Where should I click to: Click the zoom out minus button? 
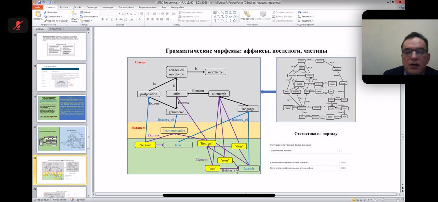[375, 200]
